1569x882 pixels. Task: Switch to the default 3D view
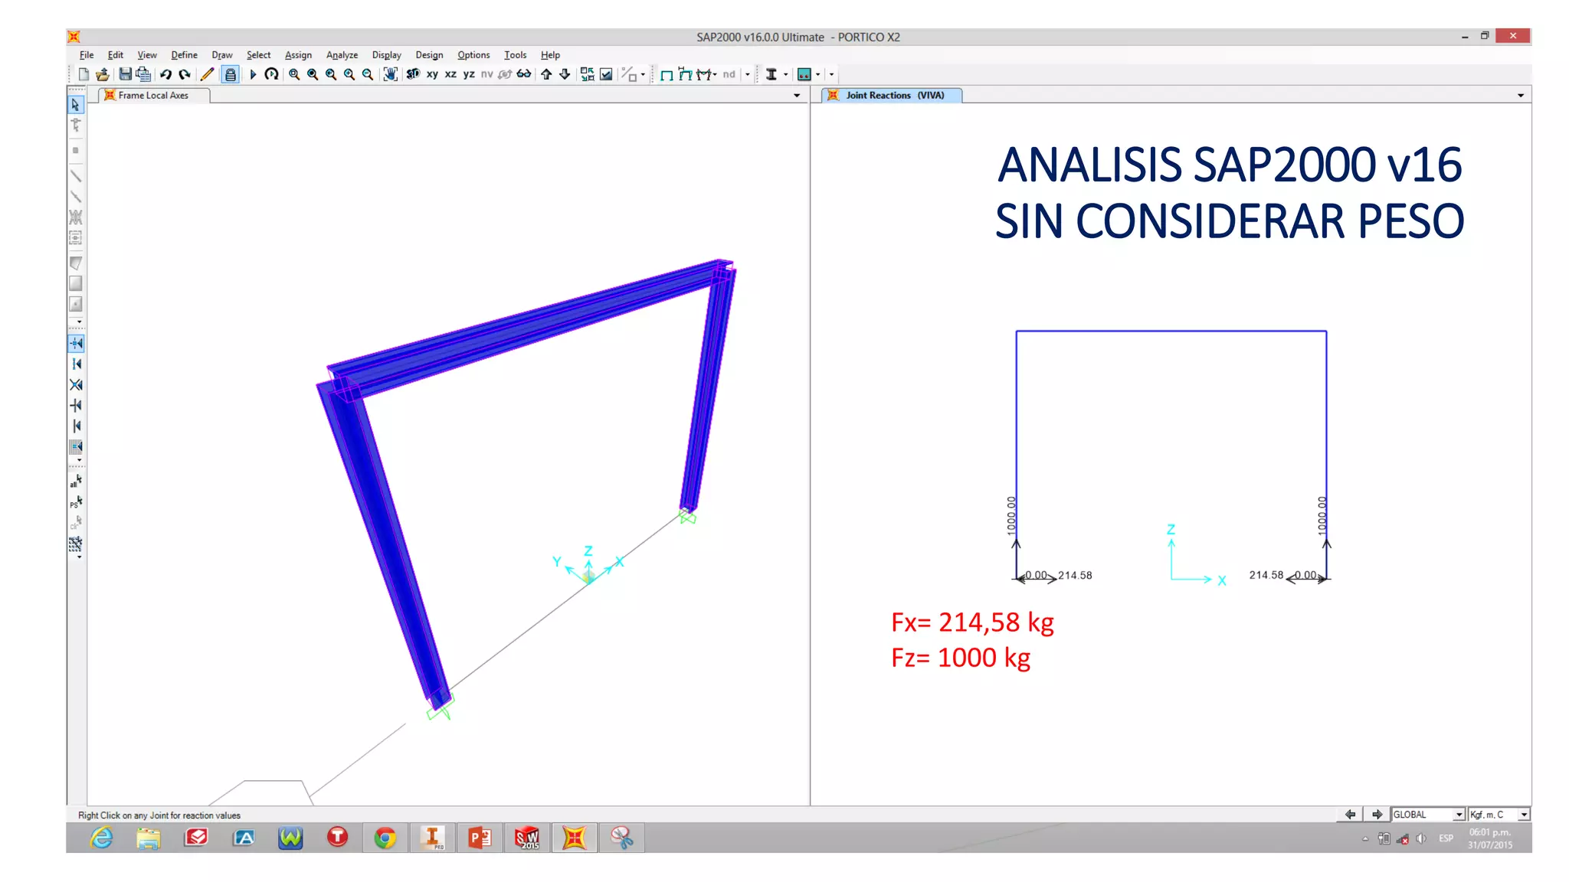click(x=413, y=74)
